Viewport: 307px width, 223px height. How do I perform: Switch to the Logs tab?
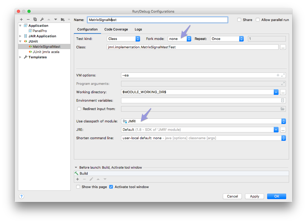click(x=138, y=29)
